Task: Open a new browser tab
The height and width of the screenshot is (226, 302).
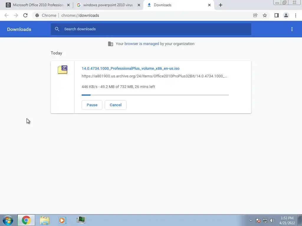Action: [x=221, y=5]
